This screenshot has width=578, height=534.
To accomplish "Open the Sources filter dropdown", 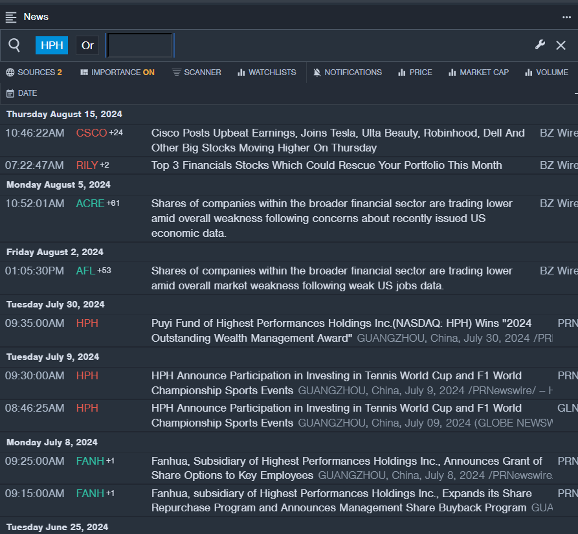I will [x=34, y=72].
